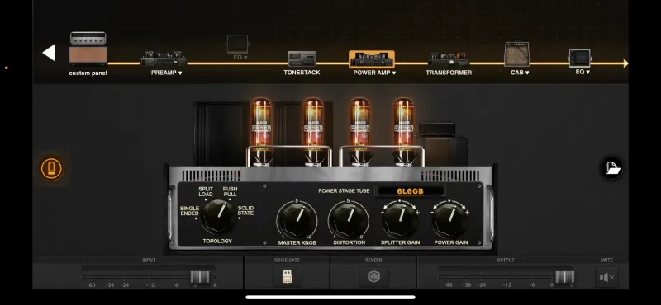Open the dimmed EQ slot above chain

(x=237, y=45)
